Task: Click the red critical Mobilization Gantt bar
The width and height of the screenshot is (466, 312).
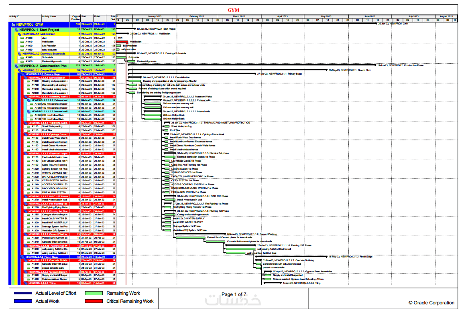Action: point(122,42)
